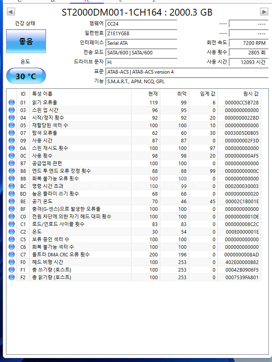Click the 최악 column header
The height and width of the screenshot is (362, 272).
174,94
